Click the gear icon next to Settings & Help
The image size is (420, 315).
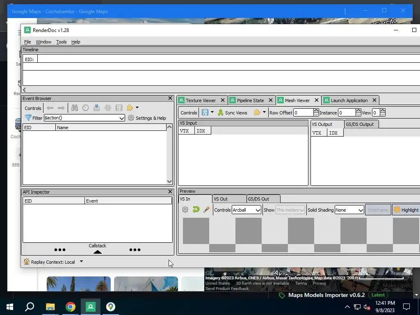(131, 118)
